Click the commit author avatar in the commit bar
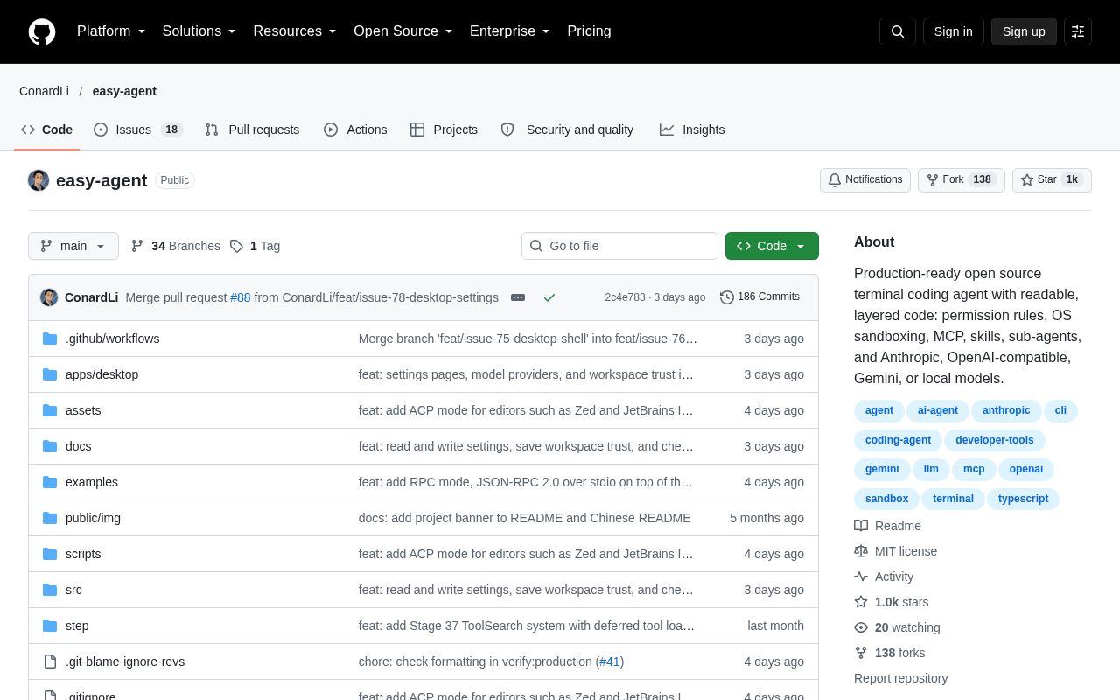Viewport: 1120px width, 700px height. coord(49,297)
